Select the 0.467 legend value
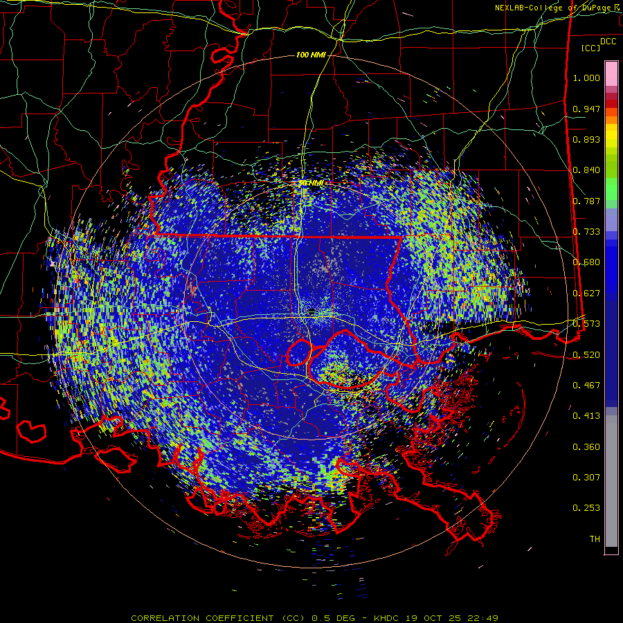623x623 pixels. tap(586, 386)
